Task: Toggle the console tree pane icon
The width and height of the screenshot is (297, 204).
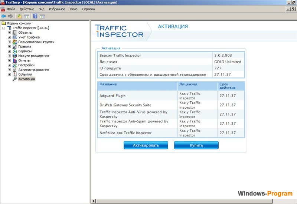Action: [26, 16]
